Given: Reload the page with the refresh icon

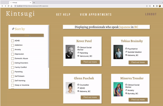Looking at the screenshot, I should click(9, 6).
